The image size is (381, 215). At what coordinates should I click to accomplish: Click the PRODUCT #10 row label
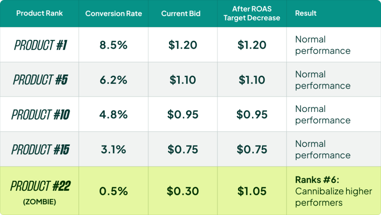40,115
